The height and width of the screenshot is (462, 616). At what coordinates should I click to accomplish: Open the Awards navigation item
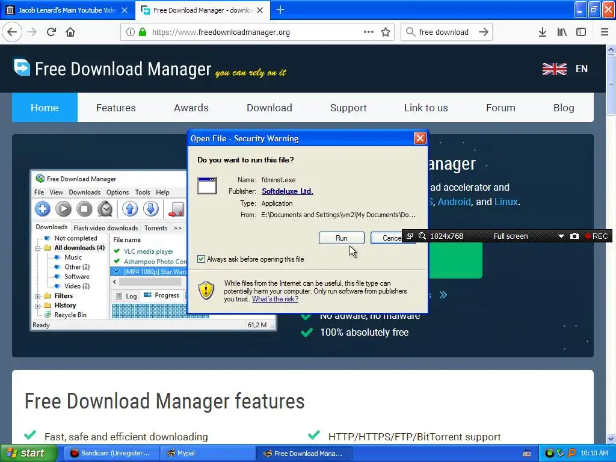coord(191,108)
